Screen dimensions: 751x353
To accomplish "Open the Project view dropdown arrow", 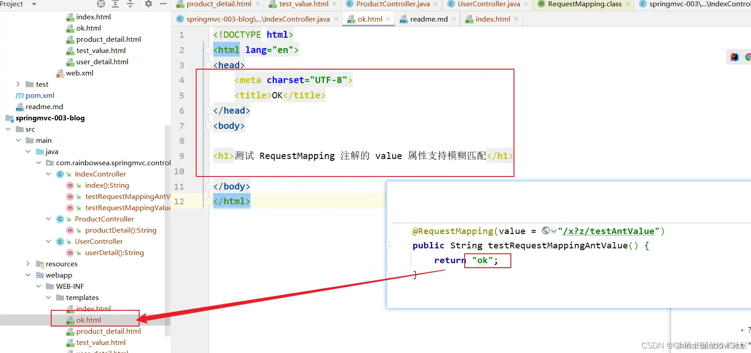I will pyautogui.click(x=34, y=4).
